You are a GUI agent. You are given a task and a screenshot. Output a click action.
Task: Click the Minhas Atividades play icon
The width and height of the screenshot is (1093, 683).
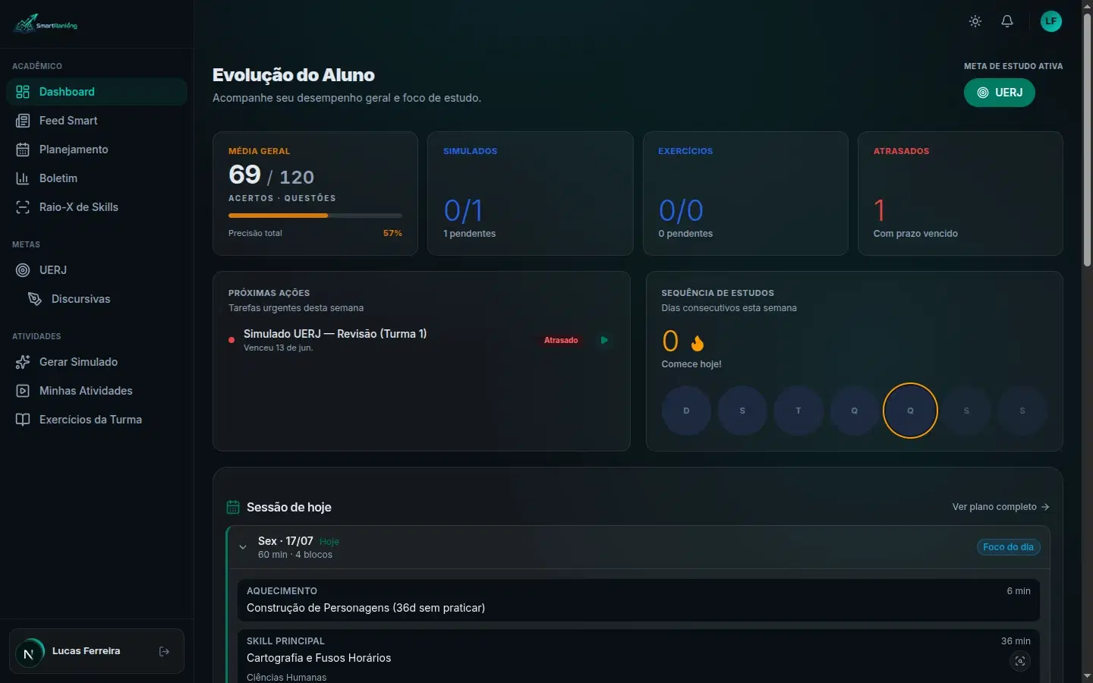[x=23, y=391]
